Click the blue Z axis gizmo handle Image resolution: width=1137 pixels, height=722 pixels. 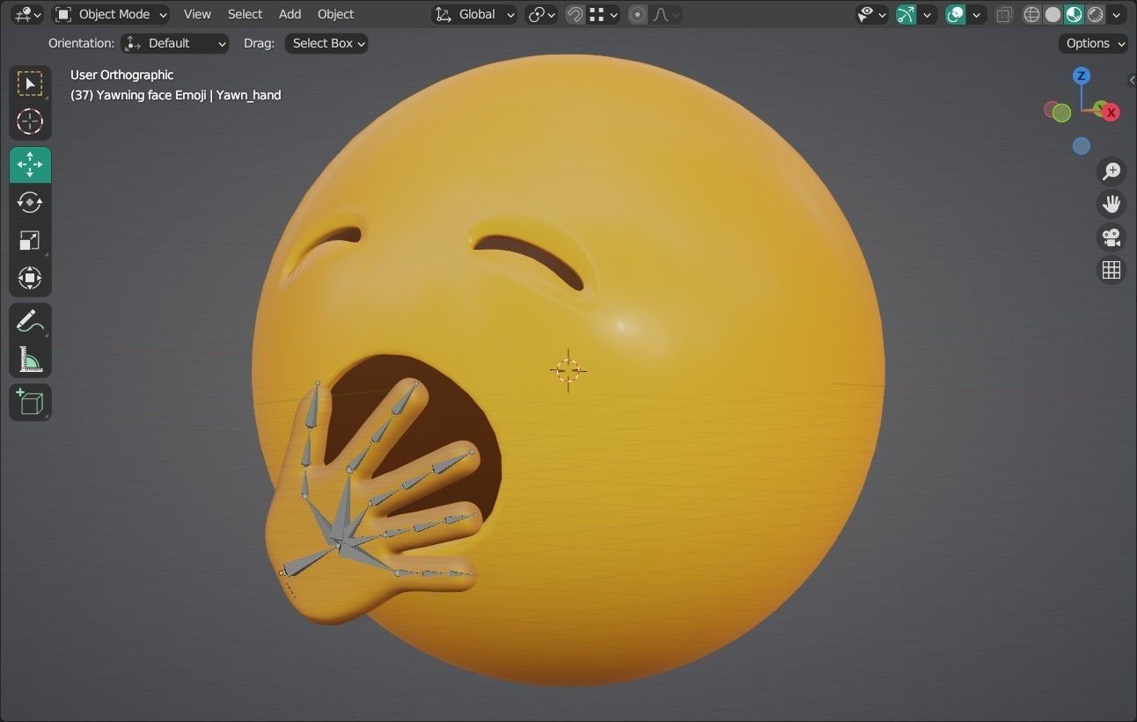[x=1082, y=76]
